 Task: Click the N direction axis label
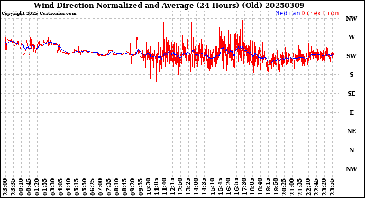click(351, 150)
